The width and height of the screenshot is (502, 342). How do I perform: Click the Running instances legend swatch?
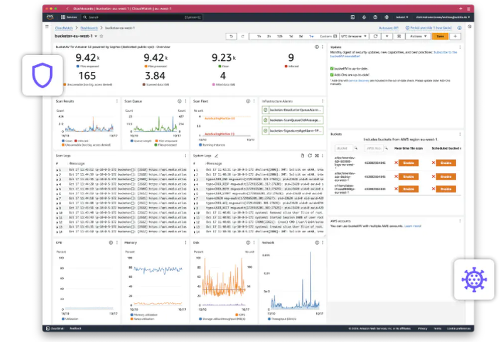[x=200, y=145]
